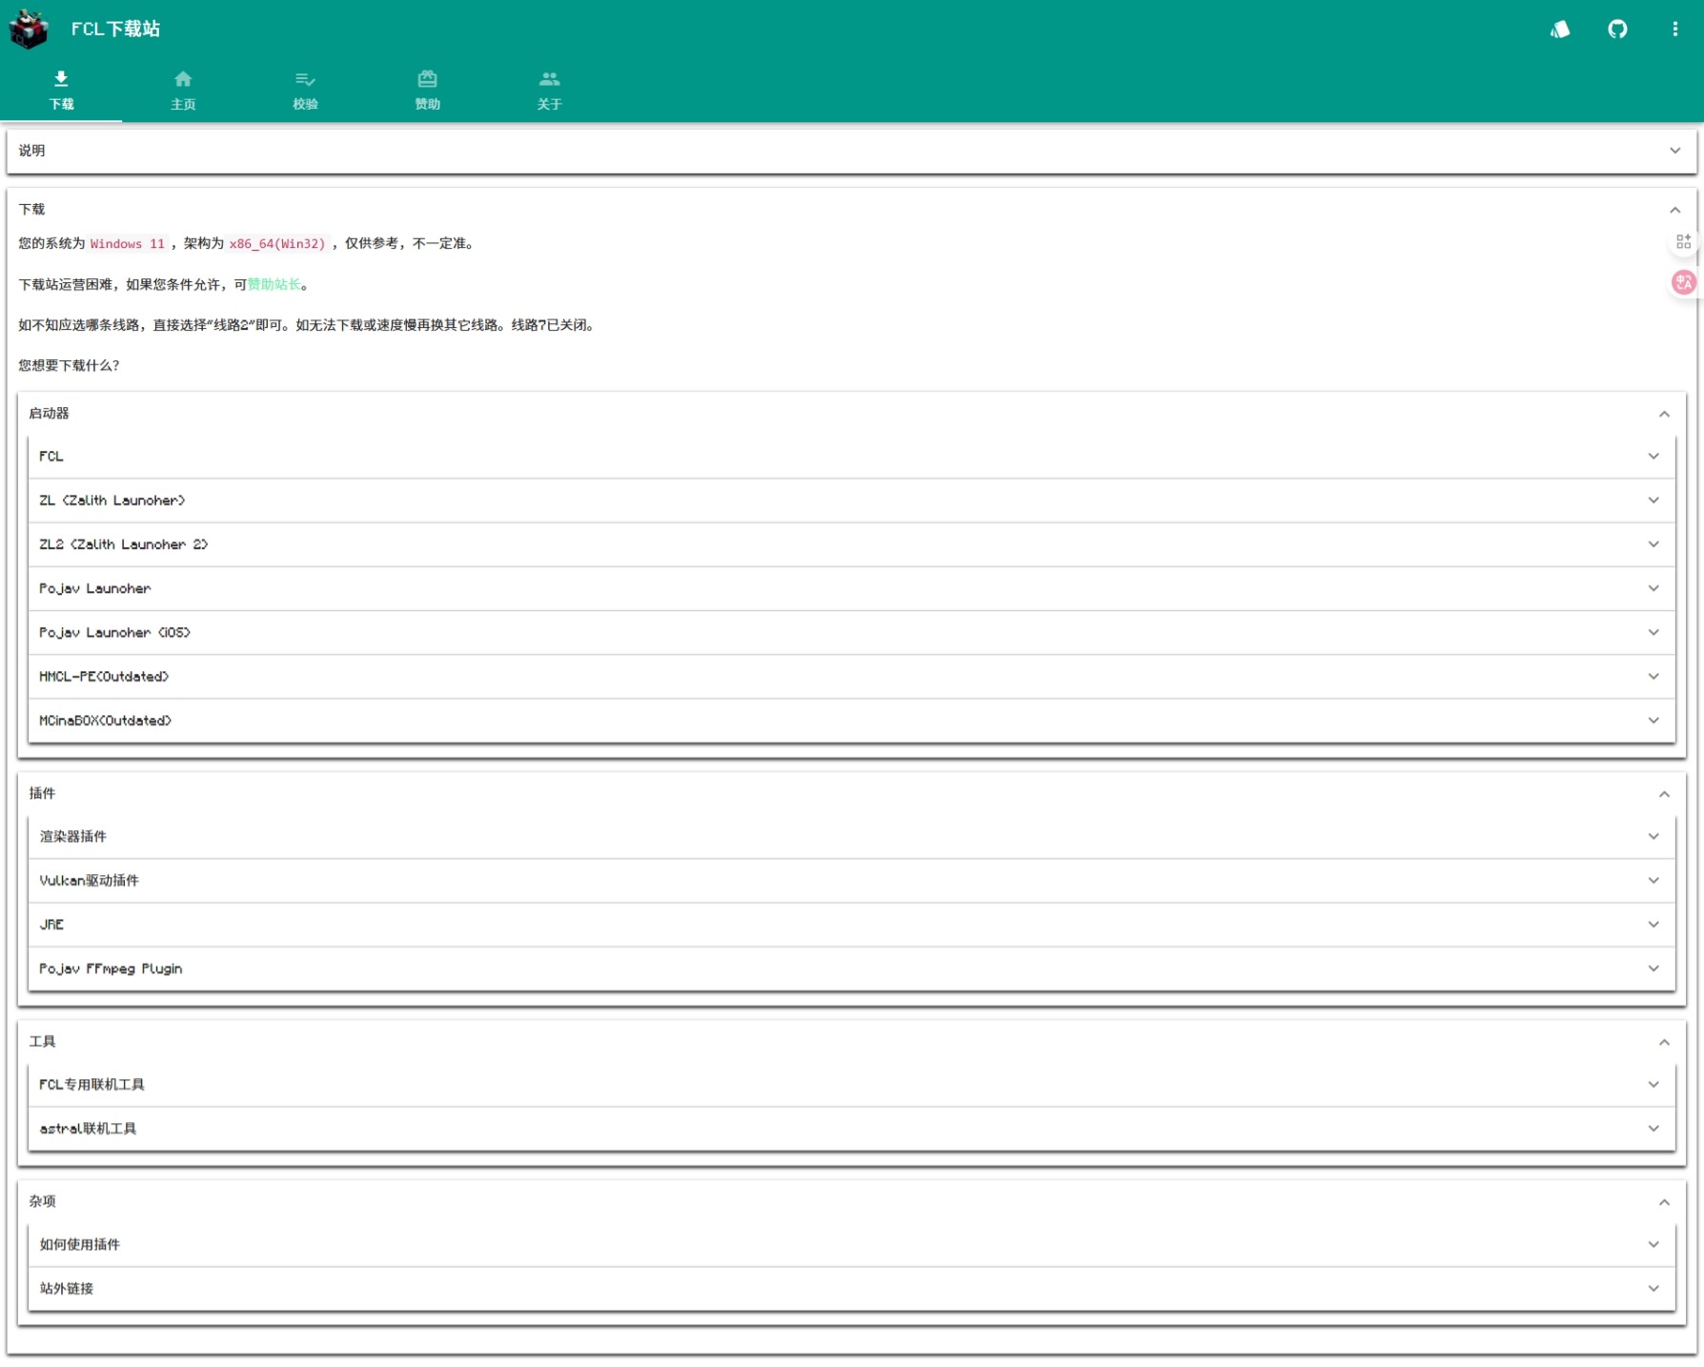
Task: Expand ZL2 (Zalith Launcher 2) entry
Action: [x=851, y=544]
